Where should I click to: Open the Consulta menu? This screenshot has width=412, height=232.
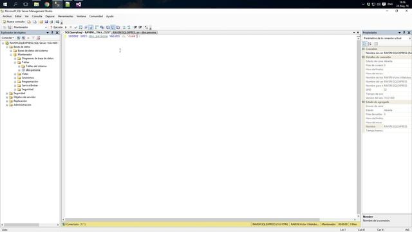pos(37,16)
